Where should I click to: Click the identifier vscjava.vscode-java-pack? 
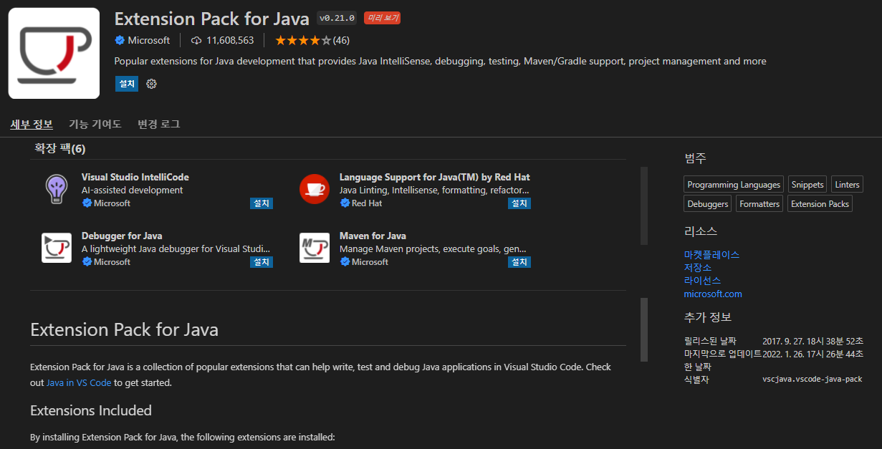coord(813,380)
